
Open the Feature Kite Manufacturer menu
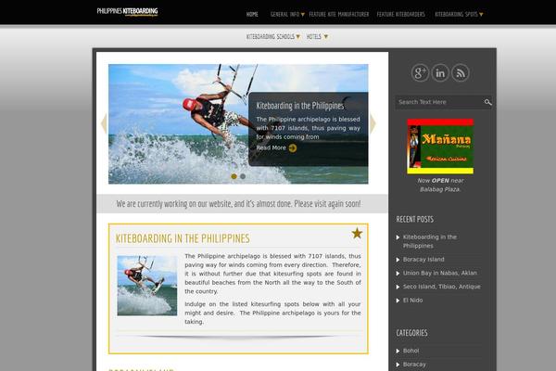pos(338,15)
